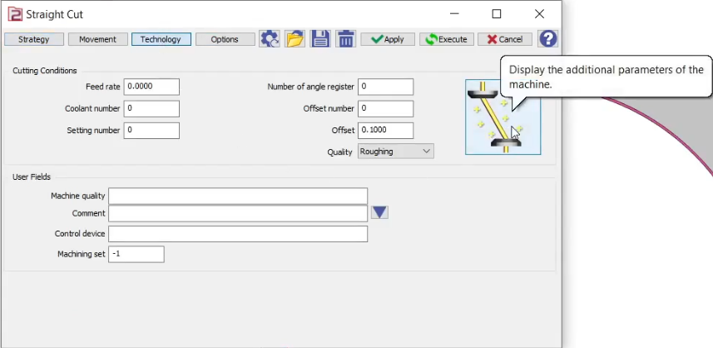Viewport: 713px width, 348px height.
Task: Click the Cancel button
Action: click(505, 39)
